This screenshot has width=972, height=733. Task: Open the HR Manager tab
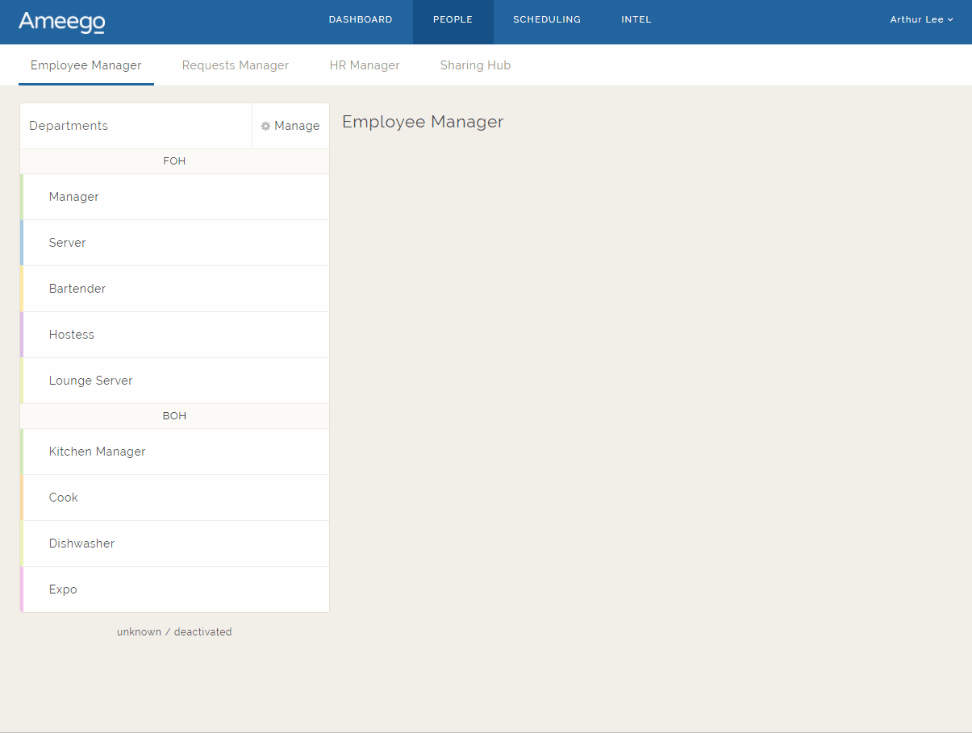(365, 65)
